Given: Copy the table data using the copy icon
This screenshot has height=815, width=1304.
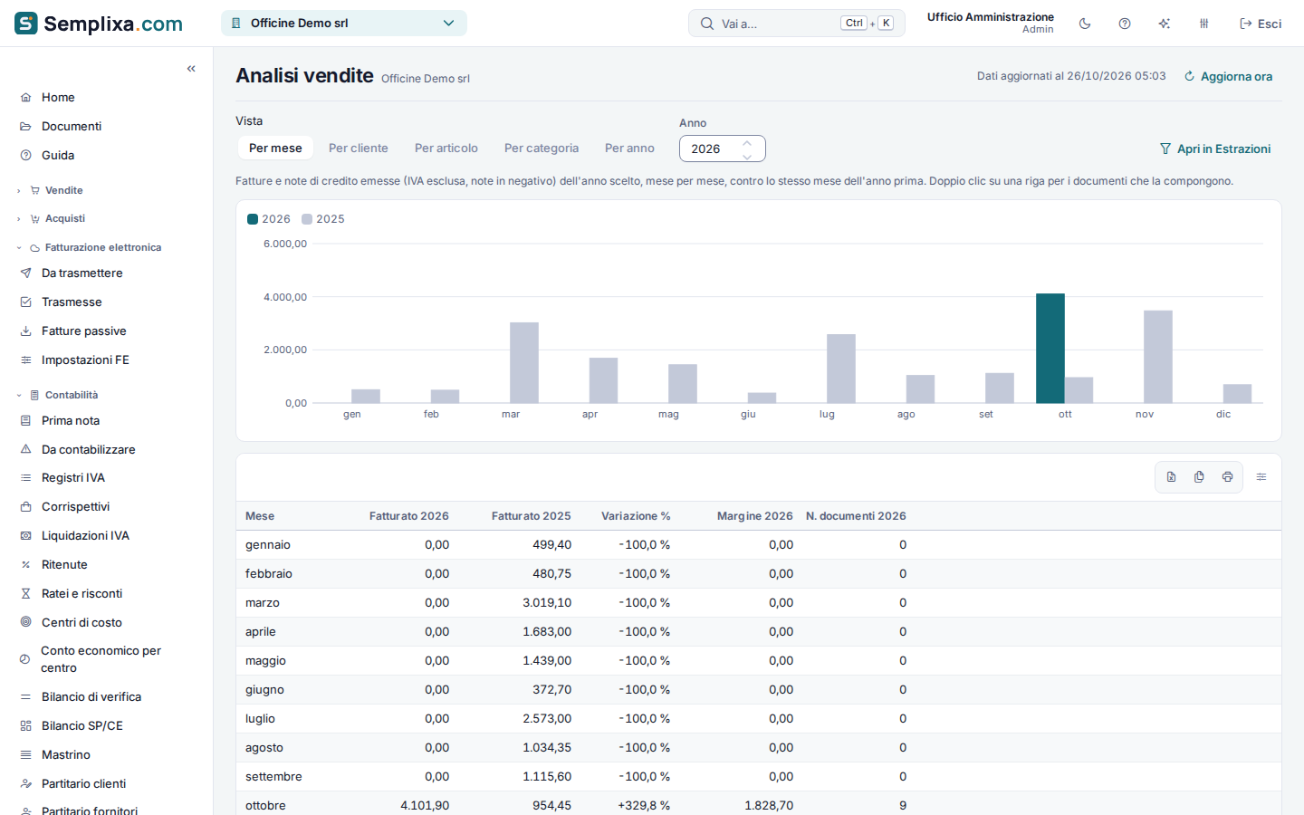Looking at the screenshot, I should (1199, 477).
